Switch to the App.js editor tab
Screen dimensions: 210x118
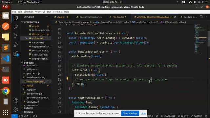[62, 17]
